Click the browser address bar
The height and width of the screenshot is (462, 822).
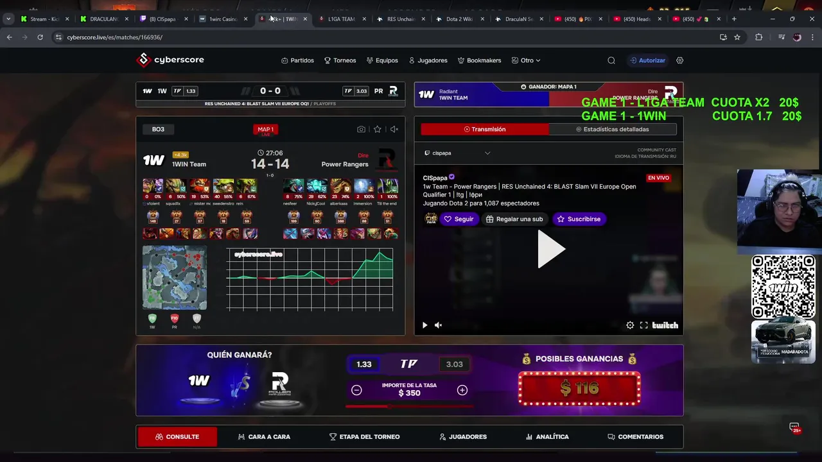(x=385, y=37)
